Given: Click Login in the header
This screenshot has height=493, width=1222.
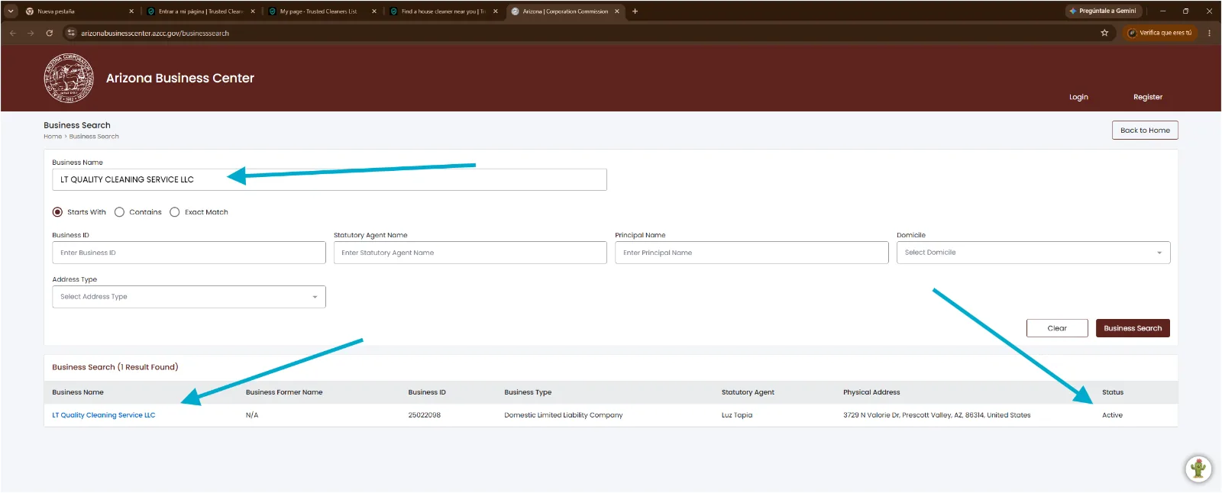Looking at the screenshot, I should 1078,97.
